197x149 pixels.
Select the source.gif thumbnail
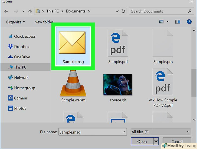point(117,84)
